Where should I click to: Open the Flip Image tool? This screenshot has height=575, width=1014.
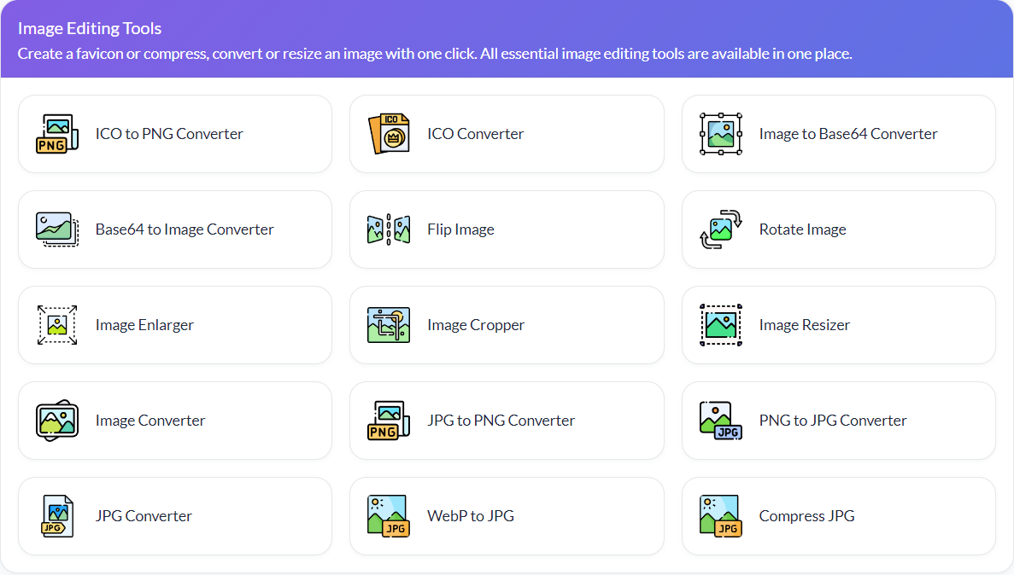point(507,229)
